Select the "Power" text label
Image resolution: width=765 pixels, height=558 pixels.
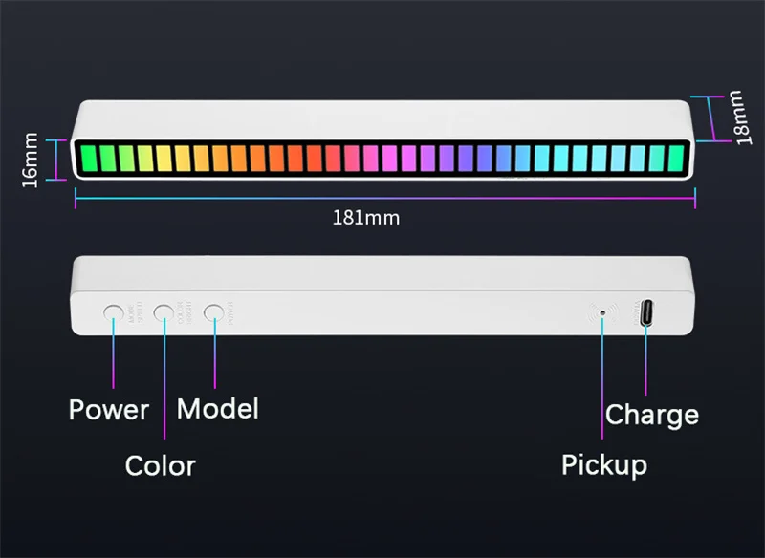click(108, 410)
